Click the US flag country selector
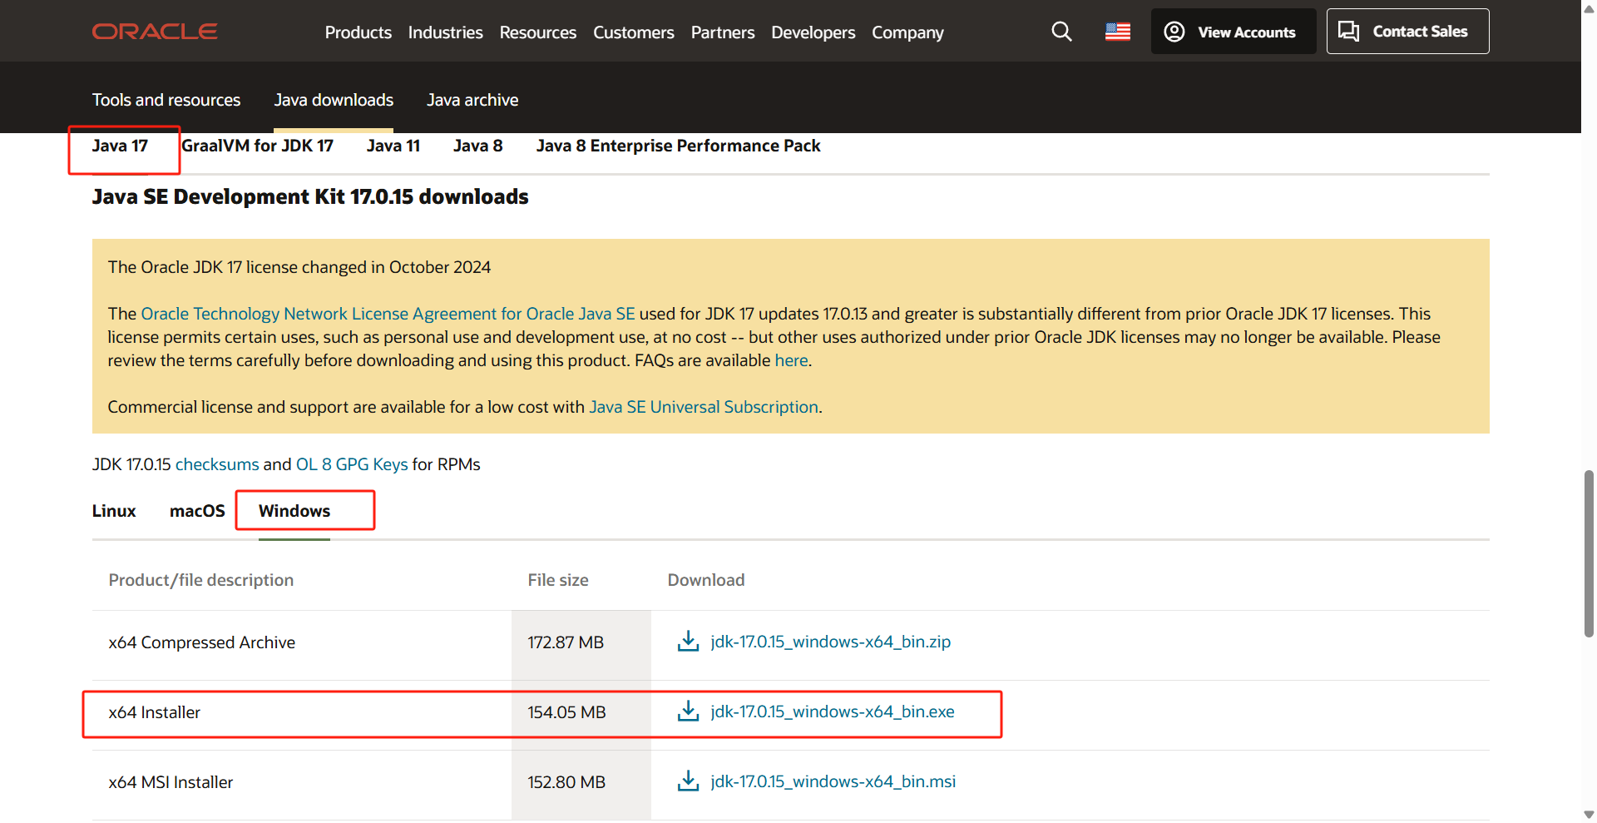 (x=1118, y=32)
